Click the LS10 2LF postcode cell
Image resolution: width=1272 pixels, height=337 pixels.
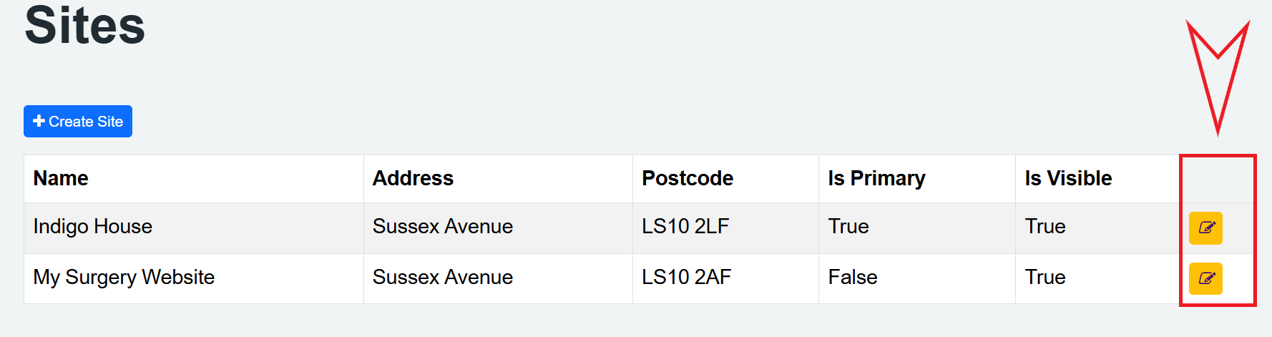click(685, 227)
